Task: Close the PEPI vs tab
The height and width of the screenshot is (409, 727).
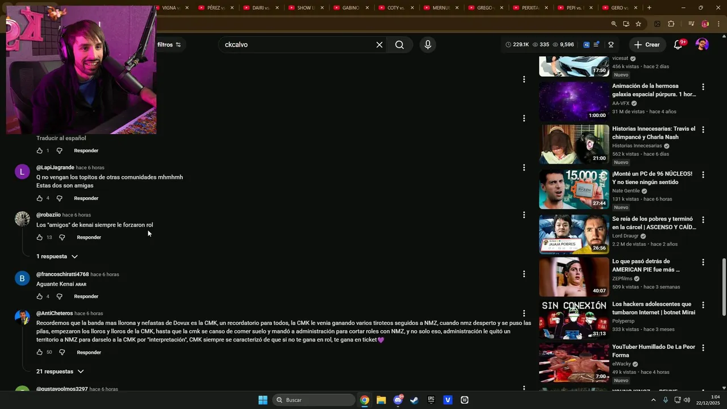Action: (591, 8)
